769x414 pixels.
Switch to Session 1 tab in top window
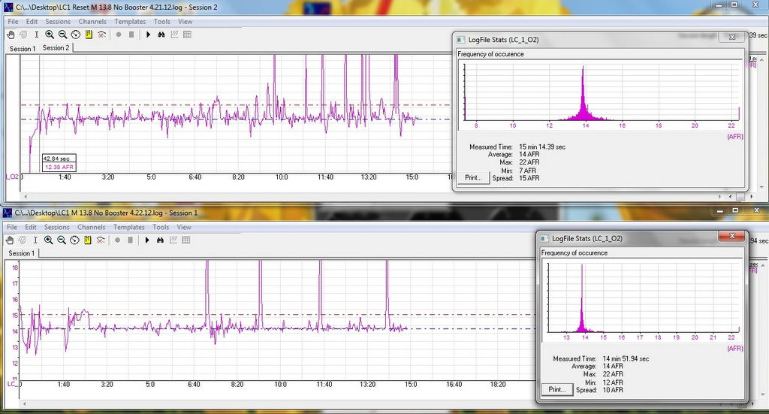pyautogui.click(x=22, y=49)
